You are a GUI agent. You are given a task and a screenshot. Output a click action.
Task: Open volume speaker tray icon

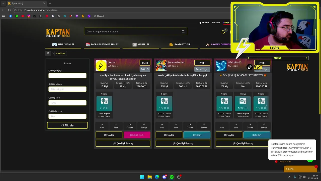point(304,177)
